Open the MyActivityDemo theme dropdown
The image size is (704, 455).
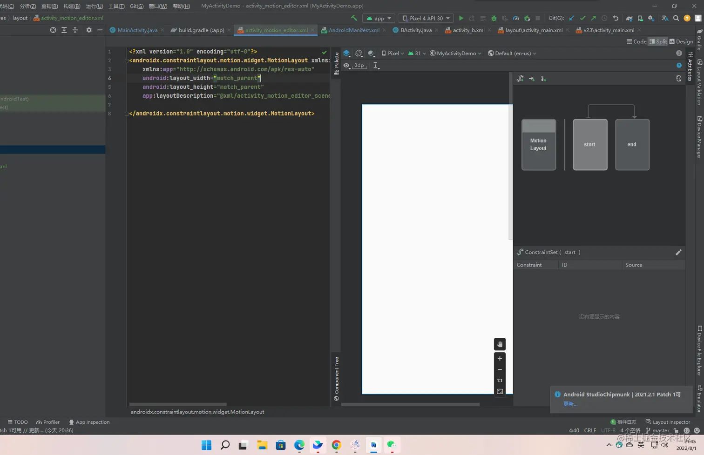456,53
